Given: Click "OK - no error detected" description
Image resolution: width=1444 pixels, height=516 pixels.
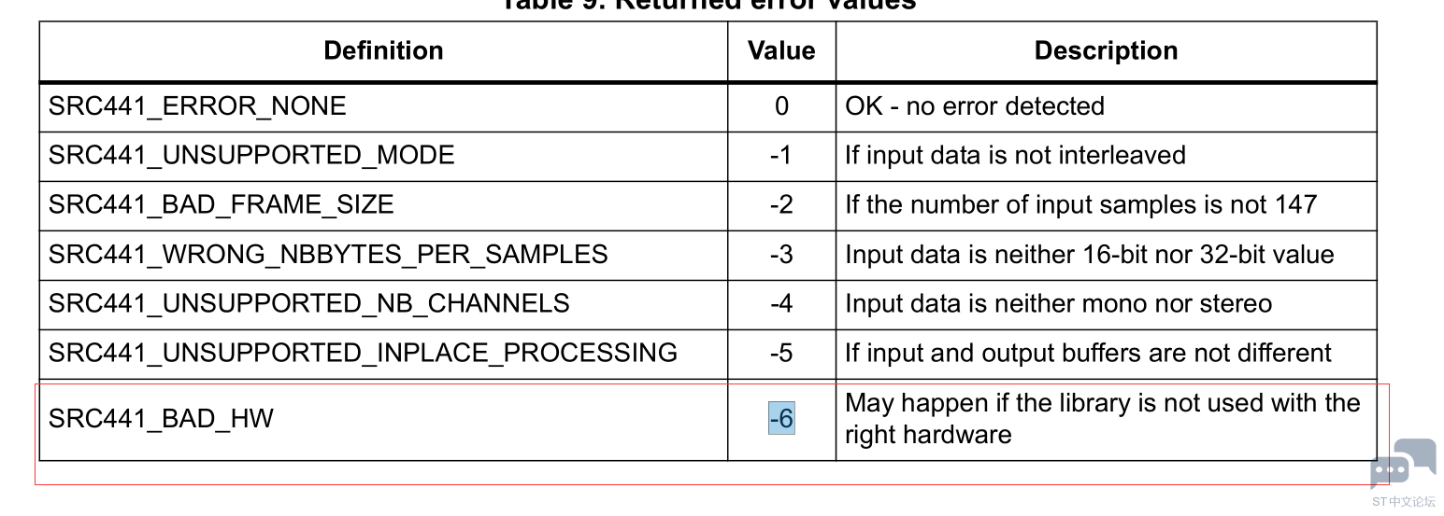Looking at the screenshot, I should coord(975,106).
